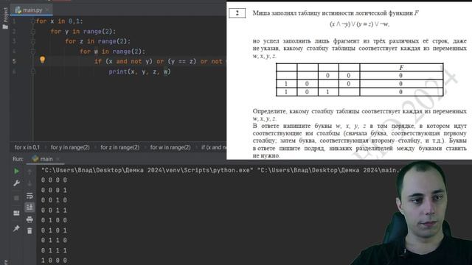Click line number 1 in the gutter
472x265 pixels.
14,21
